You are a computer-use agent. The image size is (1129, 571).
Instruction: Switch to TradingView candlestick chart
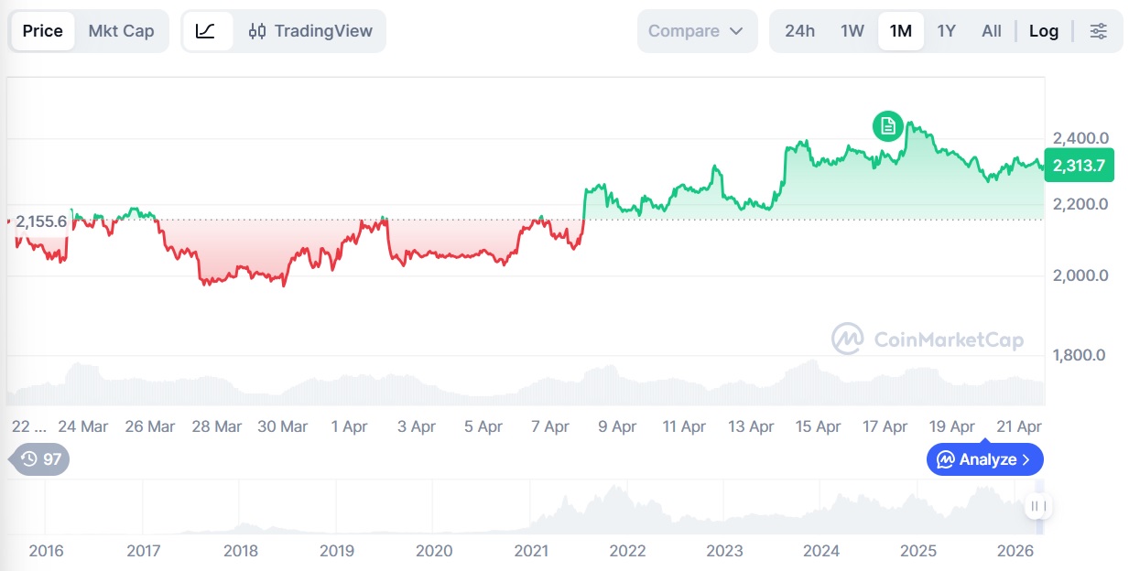pos(311,31)
